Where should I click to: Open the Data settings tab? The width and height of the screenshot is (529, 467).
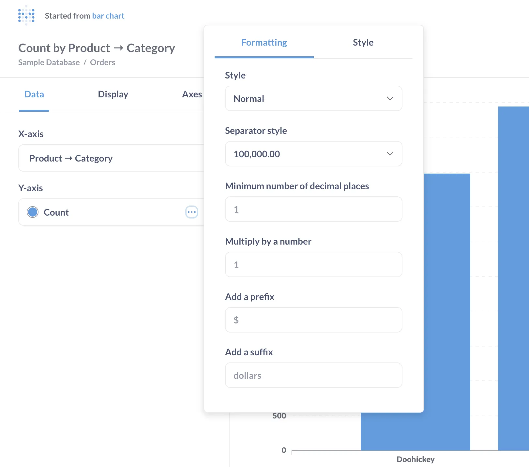(34, 94)
